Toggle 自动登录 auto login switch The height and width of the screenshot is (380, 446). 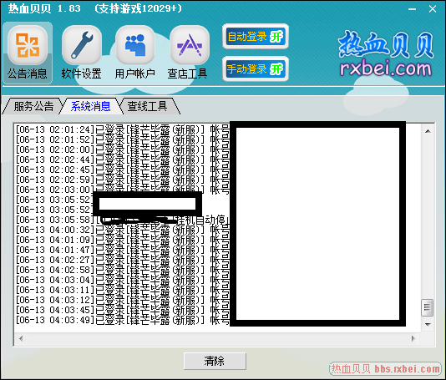[x=256, y=37]
